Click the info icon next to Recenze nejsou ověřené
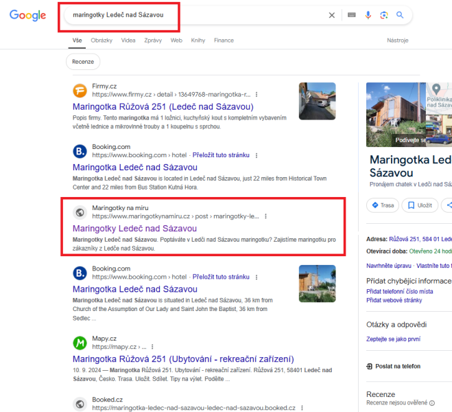This screenshot has width=452, height=412. [x=432, y=403]
